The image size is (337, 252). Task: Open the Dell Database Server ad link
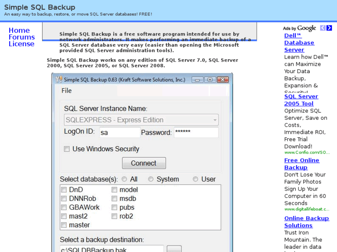click(299, 43)
